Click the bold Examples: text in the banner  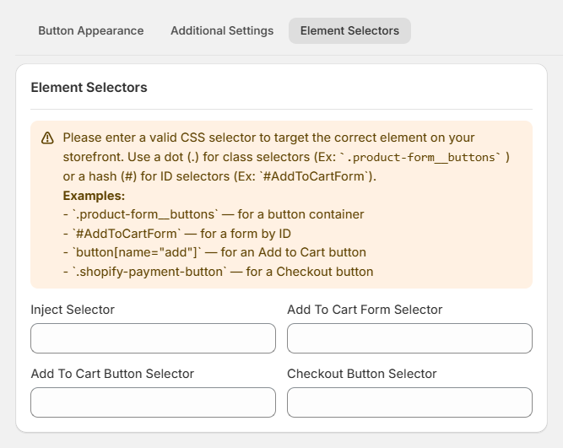[x=94, y=196]
